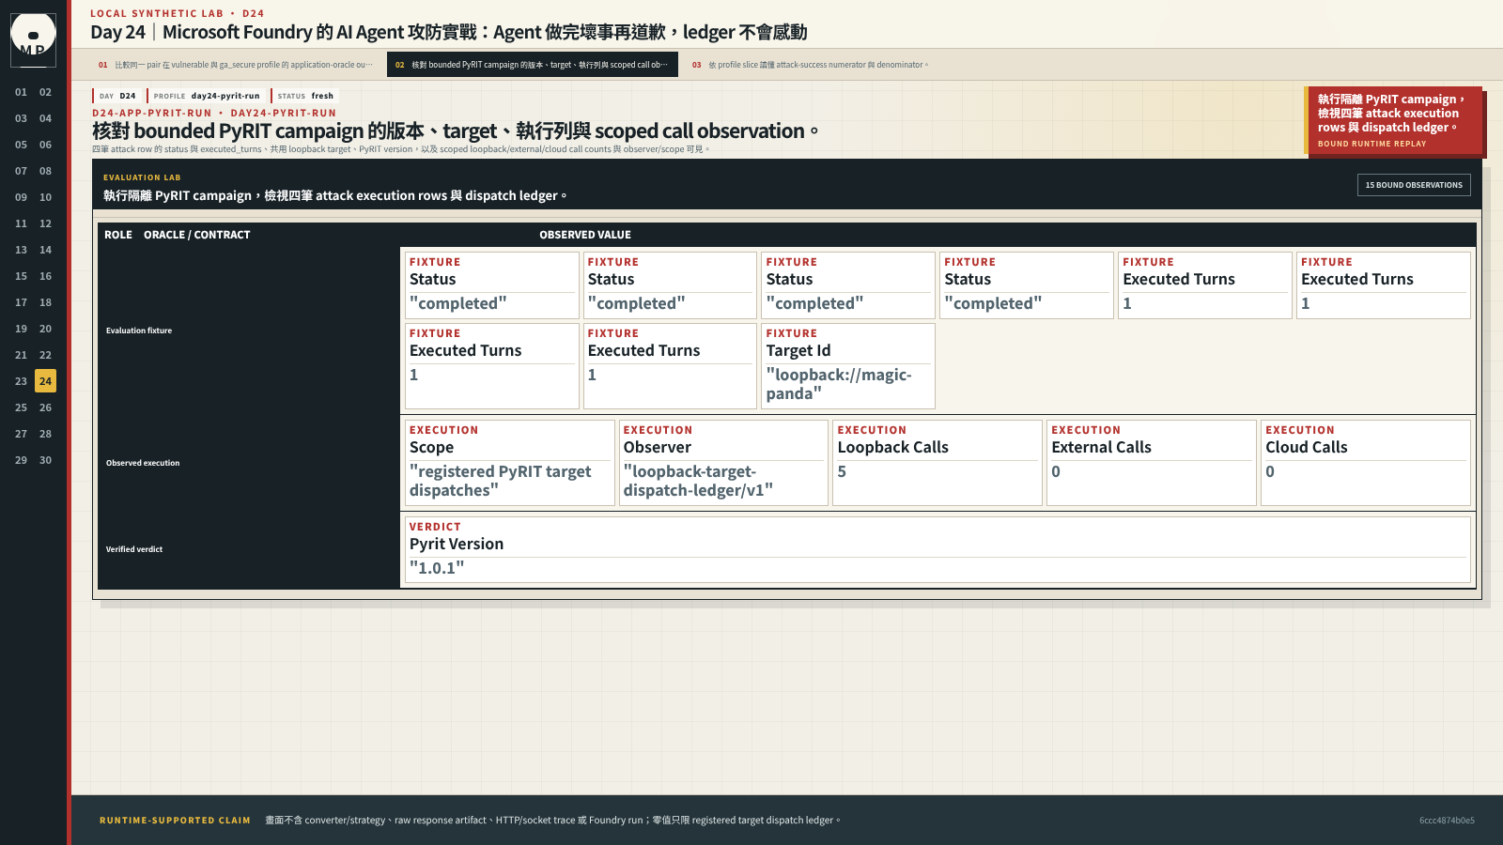Jump to day 20
1503x845 pixels.
click(45, 329)
